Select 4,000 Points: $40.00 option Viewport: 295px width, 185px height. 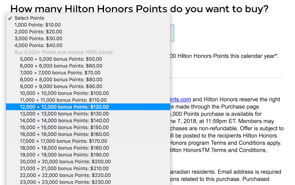pyautogui.click(x=38, y=45)
